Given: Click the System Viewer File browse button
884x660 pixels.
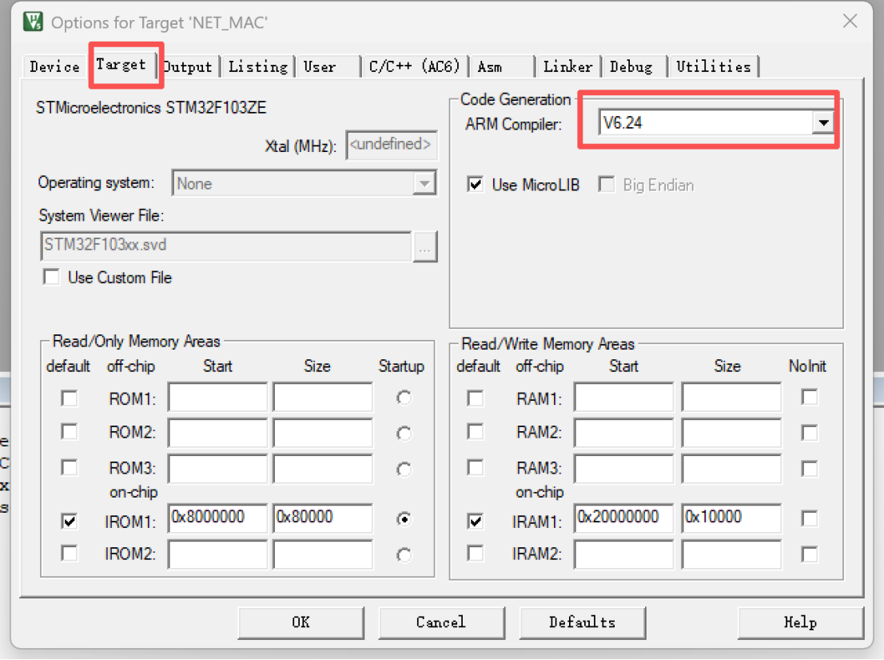Looking at the screenshot, I should [x=424, y=246].
